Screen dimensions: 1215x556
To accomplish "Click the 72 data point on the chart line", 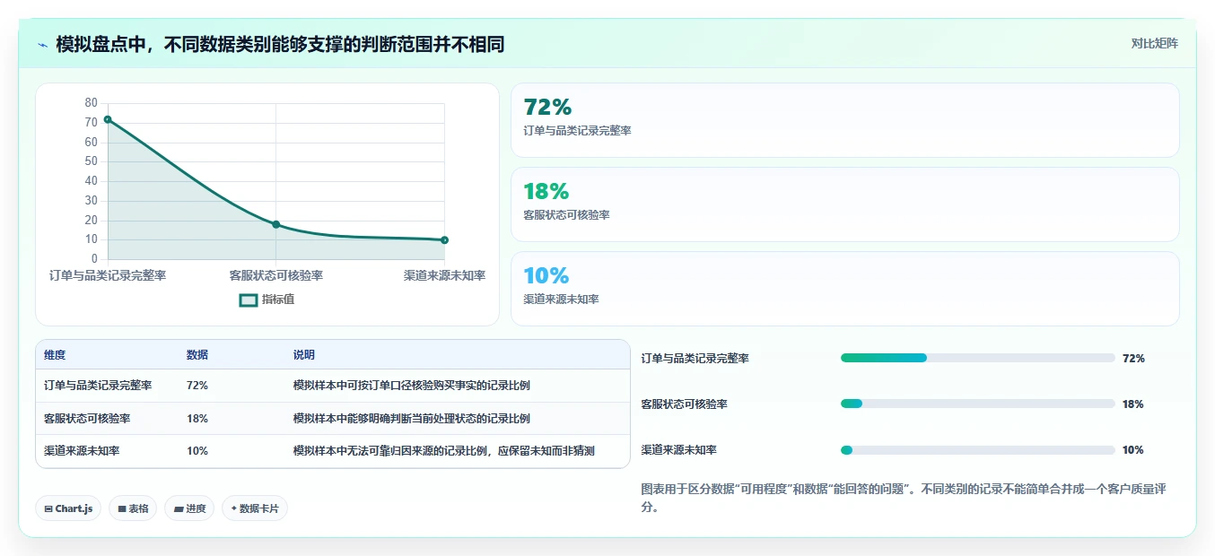I will click(108, 119).
